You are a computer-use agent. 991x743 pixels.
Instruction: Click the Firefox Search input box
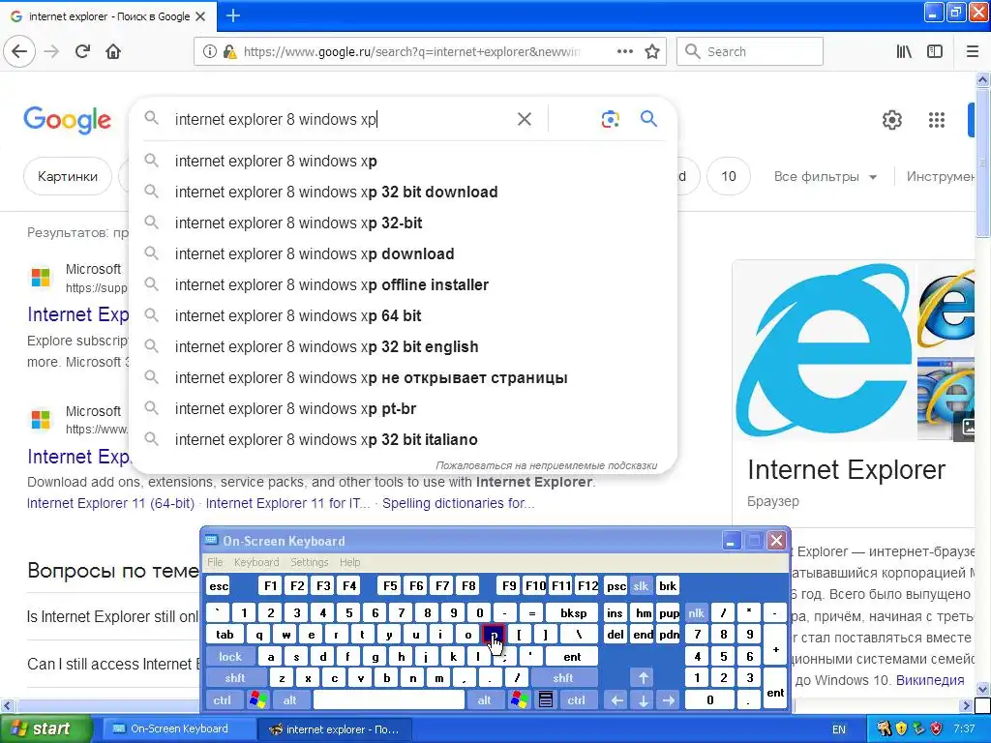coord(750,52)
